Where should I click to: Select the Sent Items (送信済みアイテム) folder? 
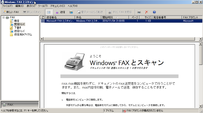point(23,35)
